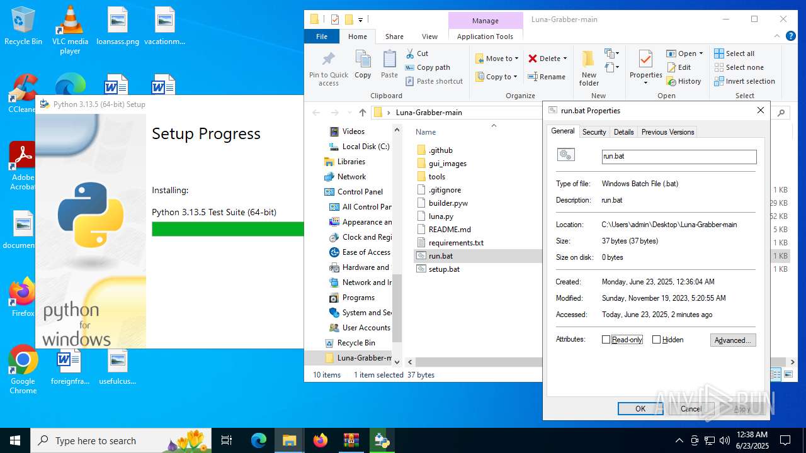Image resolution: width=806 pixels, height=453 pixels.
Task: Click the Copy icon in Clipboard group
Action: 363,65
